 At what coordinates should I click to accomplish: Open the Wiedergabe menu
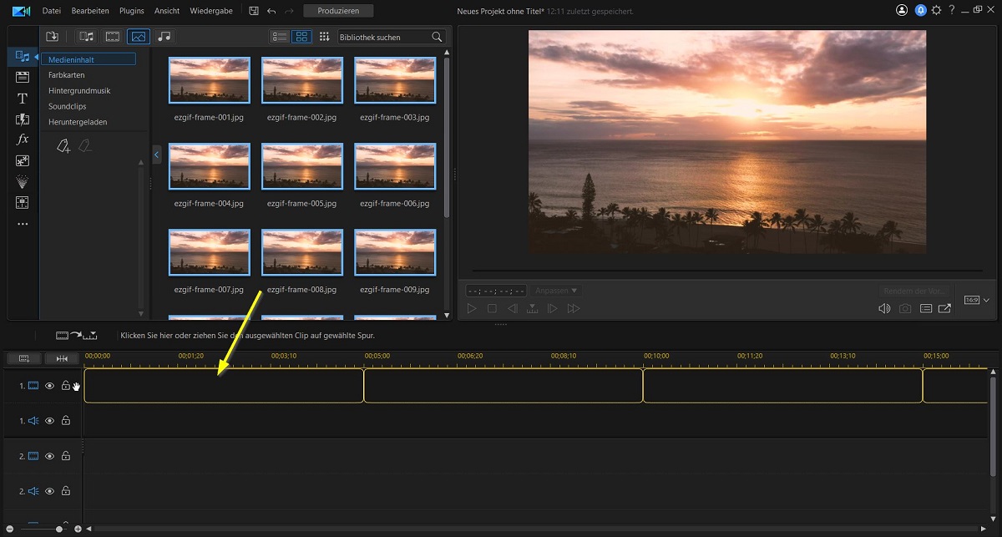coord(212,11)
